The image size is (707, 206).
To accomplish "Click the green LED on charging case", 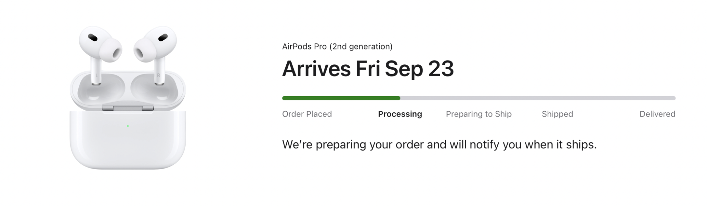I will pyautogui.click(x=128, y=126).
